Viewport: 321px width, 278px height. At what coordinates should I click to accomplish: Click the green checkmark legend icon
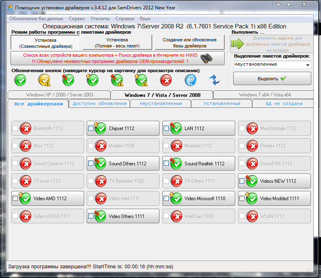(x=20, y=80)
